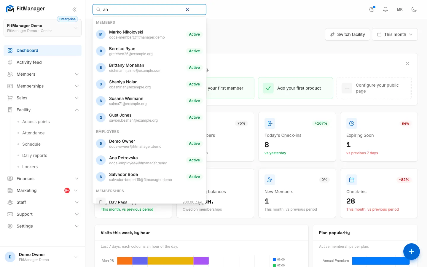
Task: Click the New Members person icon
Action: pyautogui.click(x=270, y=180)
